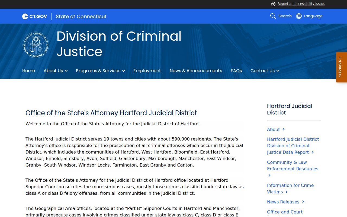This screenshot has height=217, width=347.
Task: Click the CT.GOV logo
Action: coord(34,16)
